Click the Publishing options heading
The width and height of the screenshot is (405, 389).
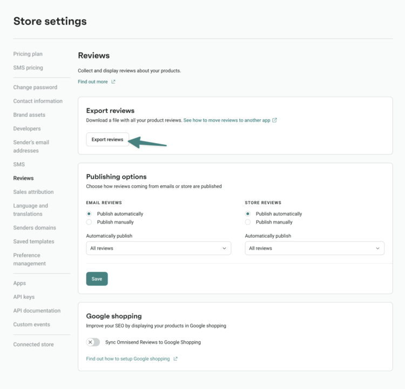[117, 177]
